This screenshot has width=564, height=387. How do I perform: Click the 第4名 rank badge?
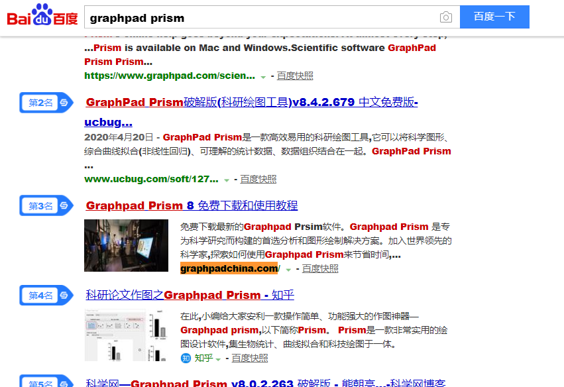46,296
